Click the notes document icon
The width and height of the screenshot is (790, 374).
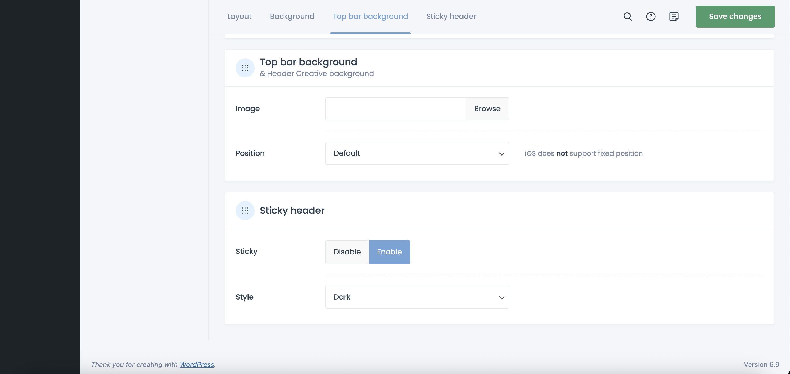click(673, 17)
